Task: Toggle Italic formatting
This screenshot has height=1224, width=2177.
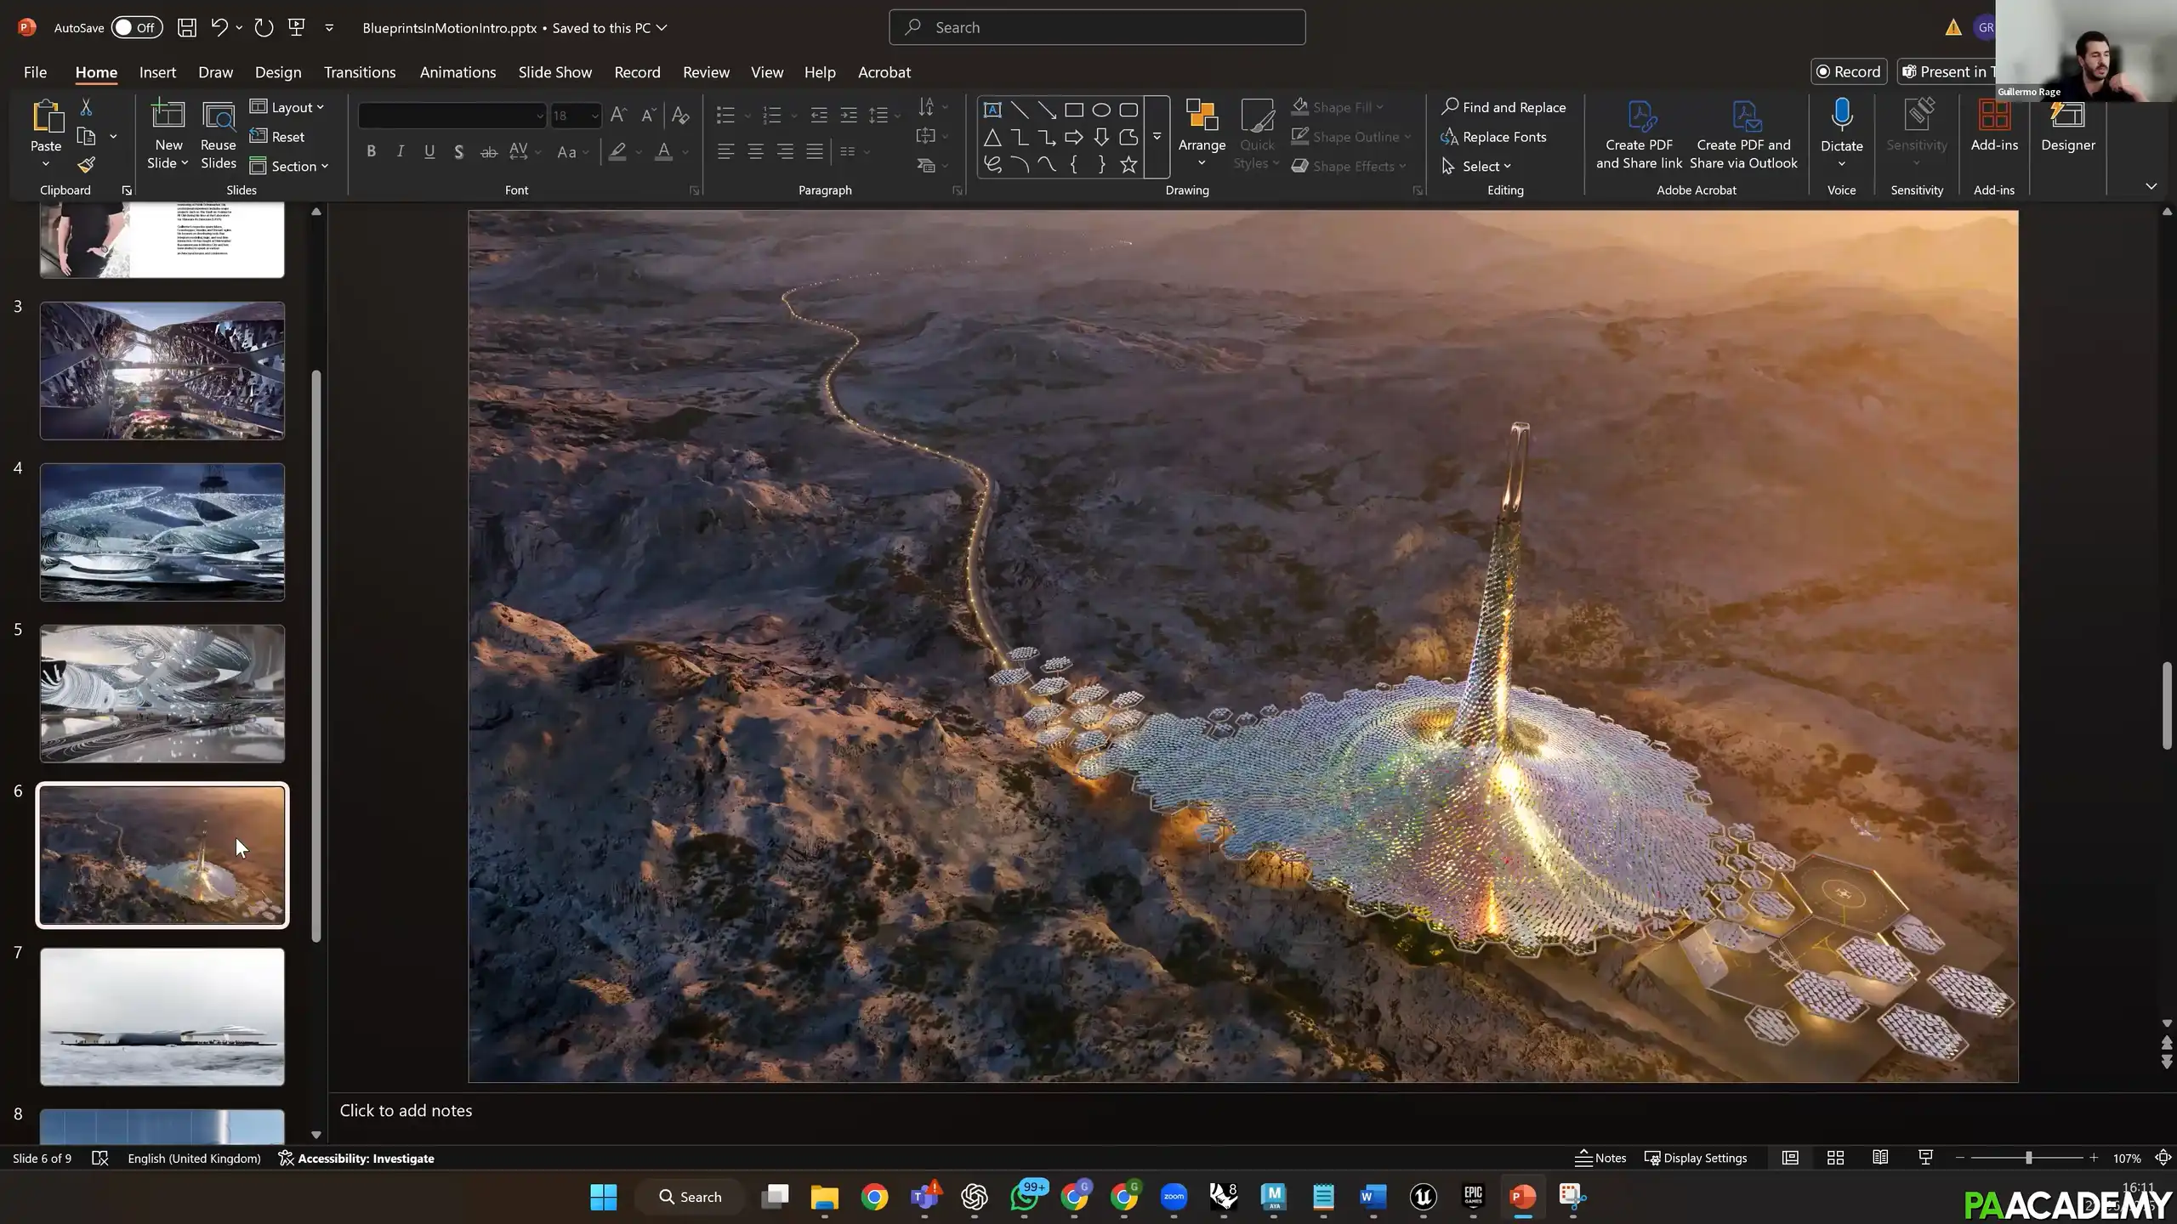Action: [400, 151]
